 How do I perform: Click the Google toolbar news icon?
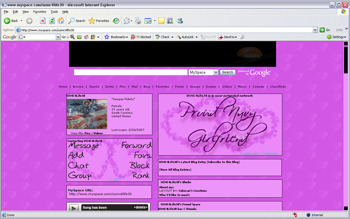(x=86, y=37)
